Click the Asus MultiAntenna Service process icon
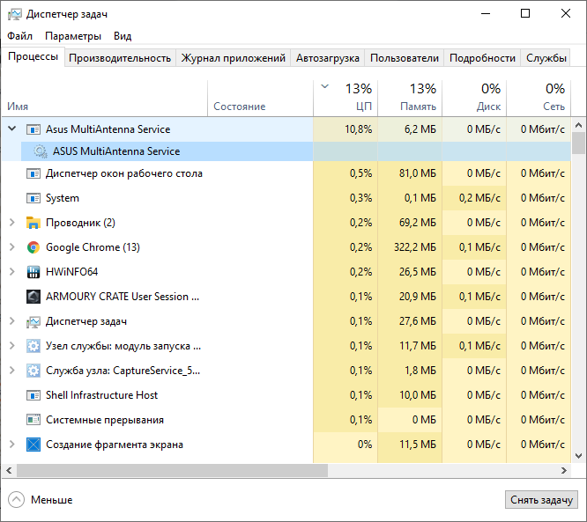The width and height of the screenshot is (587, 522). click(x=33, y=129)
